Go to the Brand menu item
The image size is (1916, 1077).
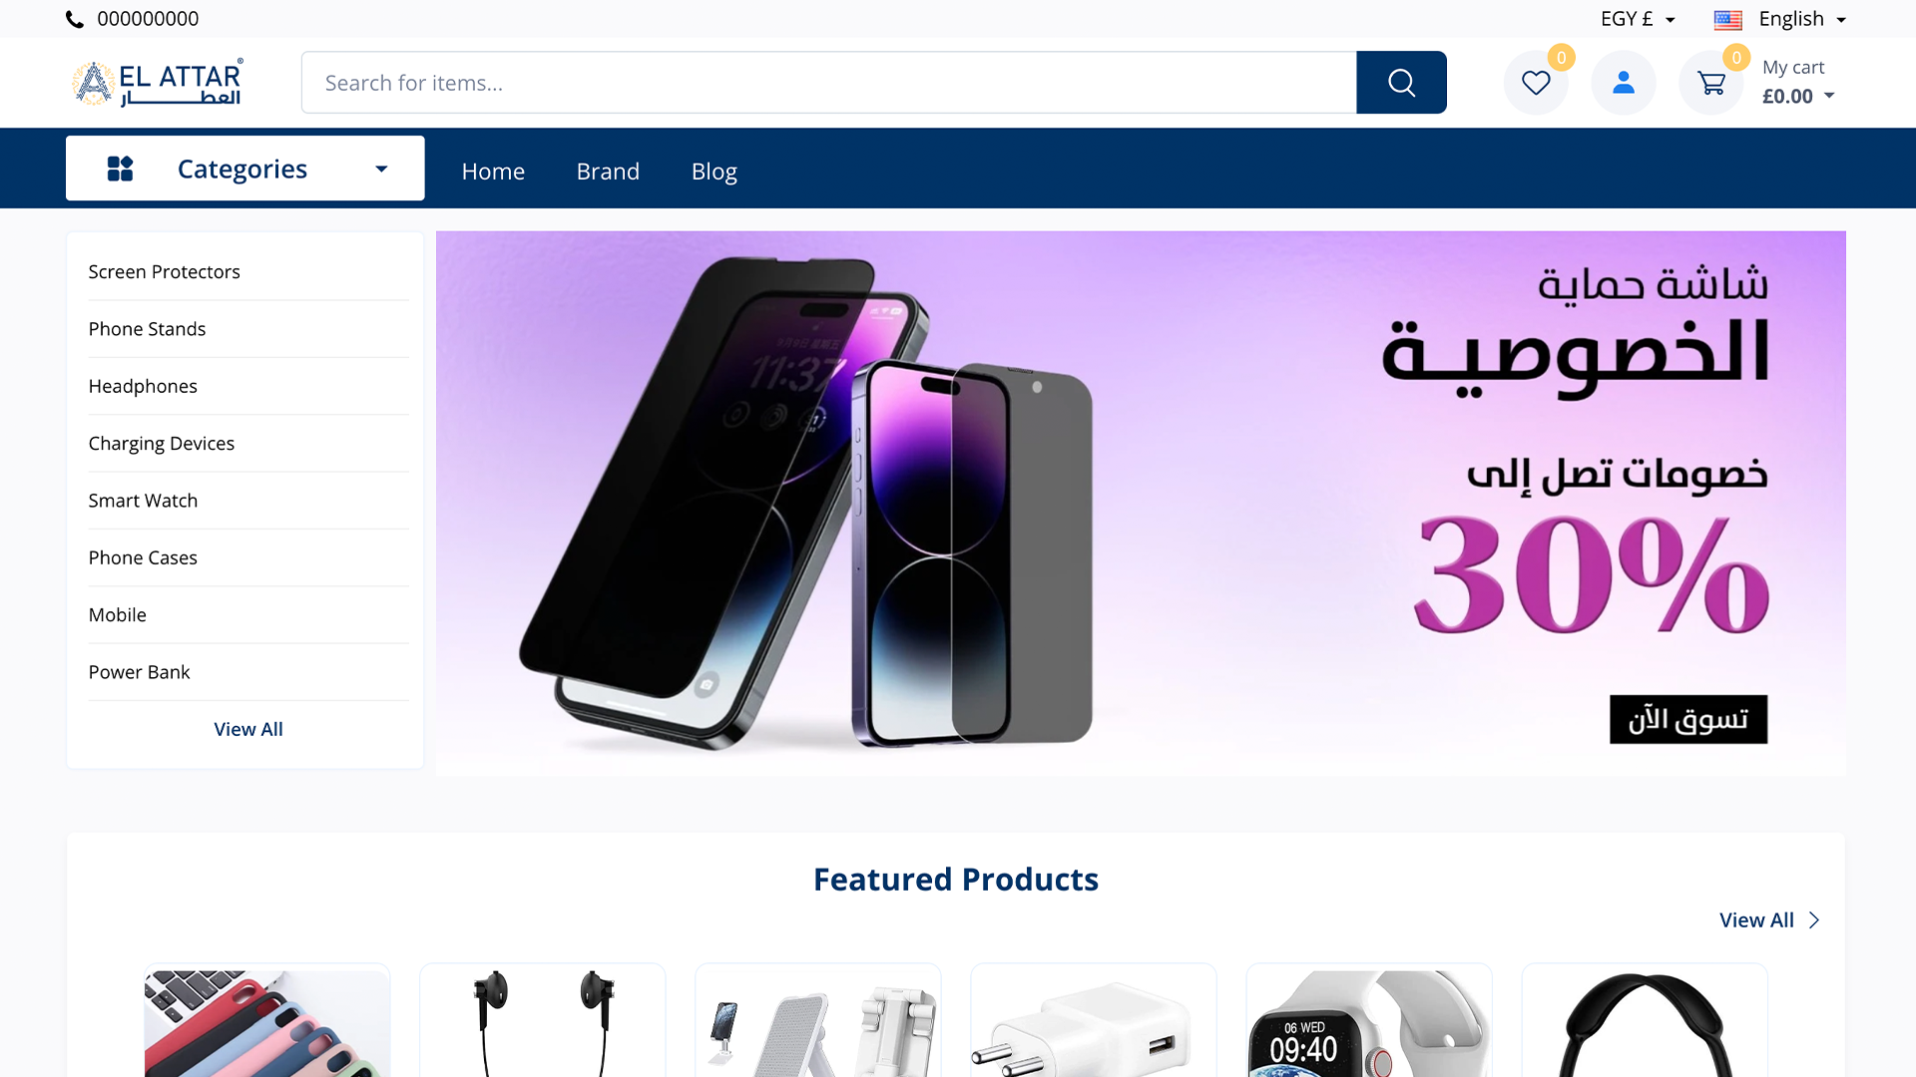pos(608,172)
